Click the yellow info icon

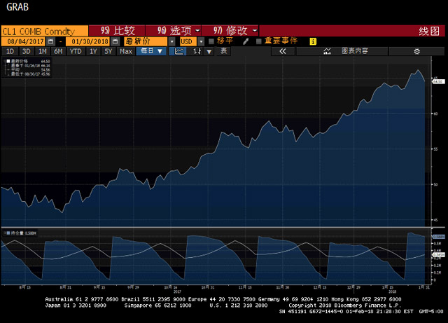[312, 41]
